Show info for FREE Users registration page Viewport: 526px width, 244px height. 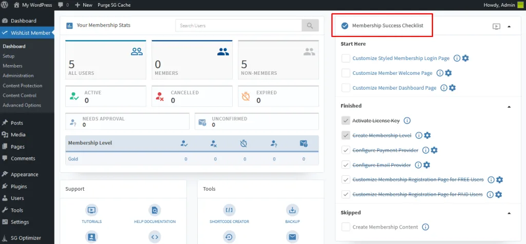491,180
